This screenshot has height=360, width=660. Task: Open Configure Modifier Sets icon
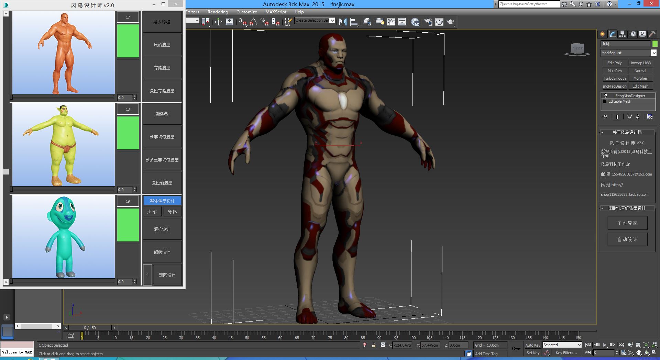(x=650, y=117)
